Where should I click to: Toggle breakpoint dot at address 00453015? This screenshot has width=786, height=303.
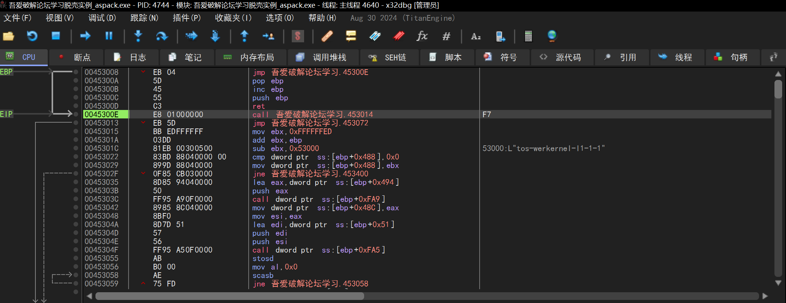click(x=76, y=132)
